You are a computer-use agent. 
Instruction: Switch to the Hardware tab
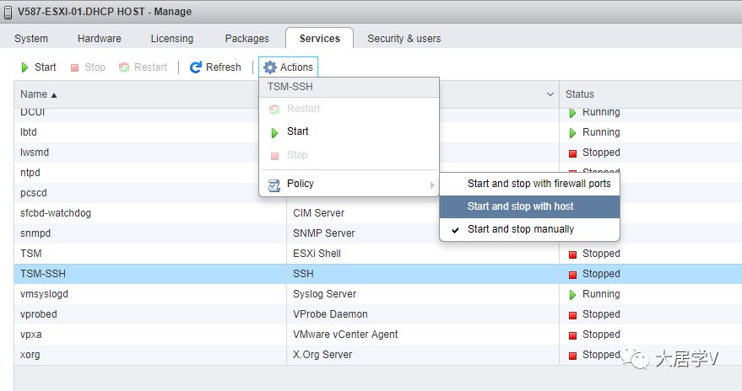tap(99, 39)
